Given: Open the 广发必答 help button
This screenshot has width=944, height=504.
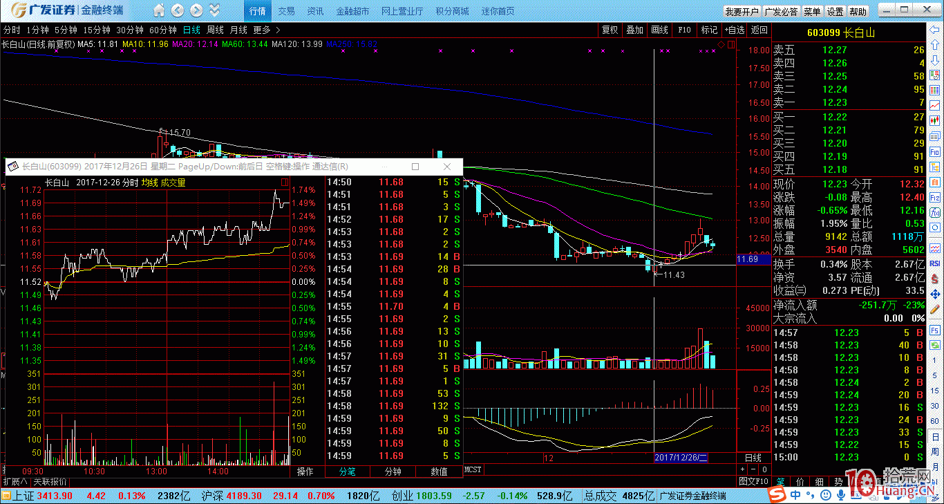Looking at the screenshot, I should pyautogui.click(x=782, y=12).
